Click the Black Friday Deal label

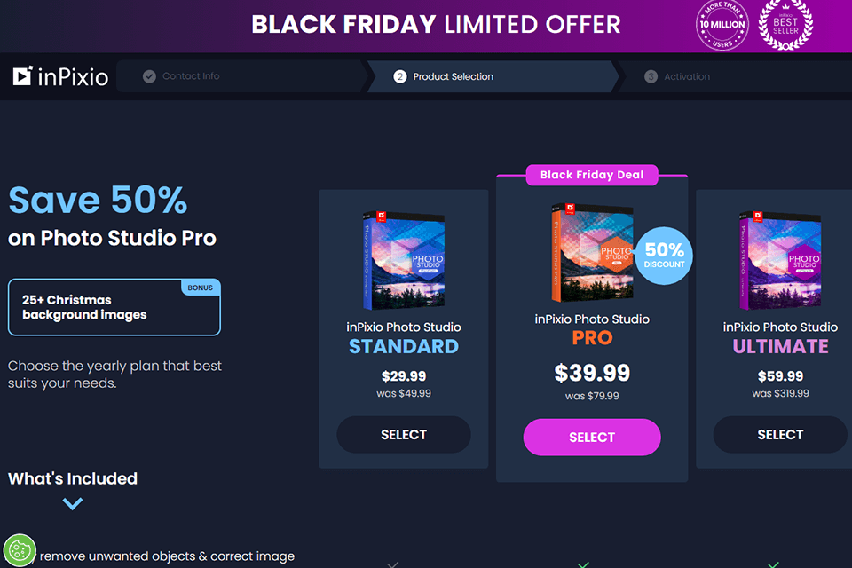(x=592, y=175)
